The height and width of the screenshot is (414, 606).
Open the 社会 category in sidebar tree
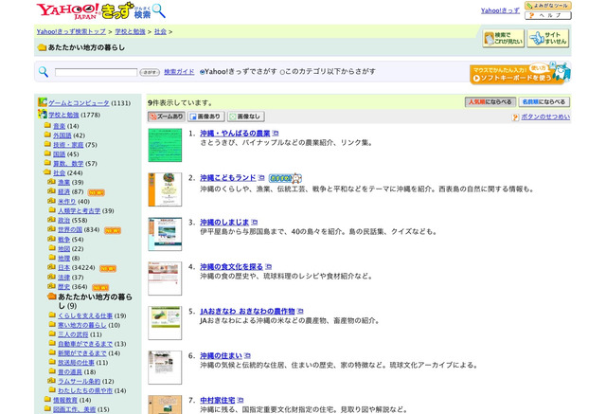(59, 172)
